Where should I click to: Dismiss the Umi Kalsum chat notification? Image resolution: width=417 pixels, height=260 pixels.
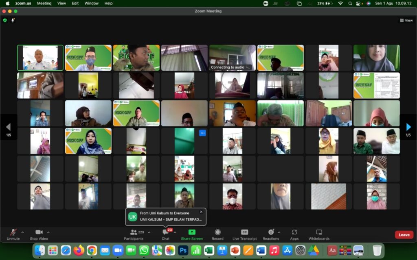point(201,212)
